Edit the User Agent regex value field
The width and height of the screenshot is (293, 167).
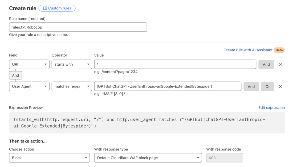click(168, 86)
